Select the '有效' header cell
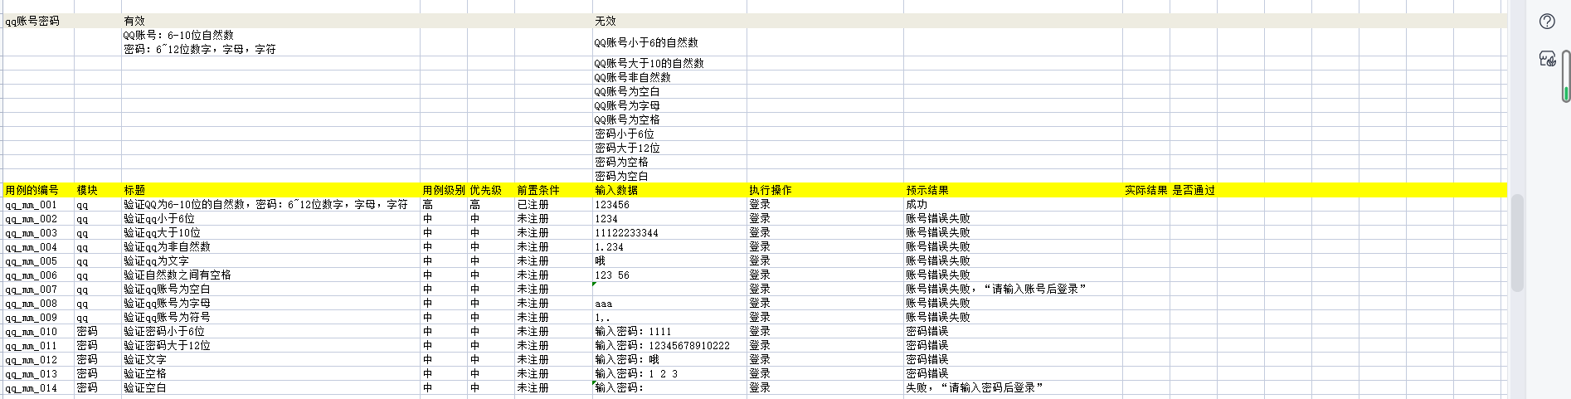 pyautogui.click(x=270, y=21)
